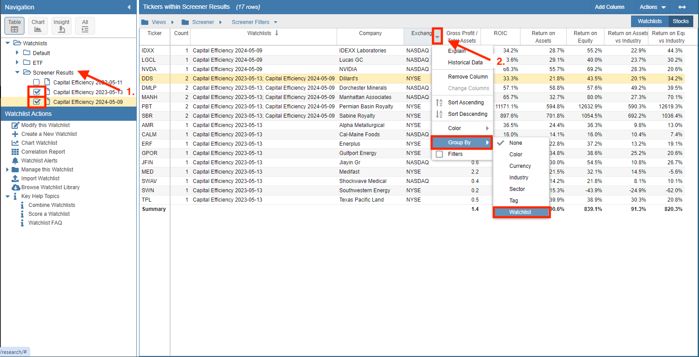This screenshot has width=699, height=357.
Task: Click the Watchlist Alerts bell icon
Action: pyautogui.click(x=15, y=161)
